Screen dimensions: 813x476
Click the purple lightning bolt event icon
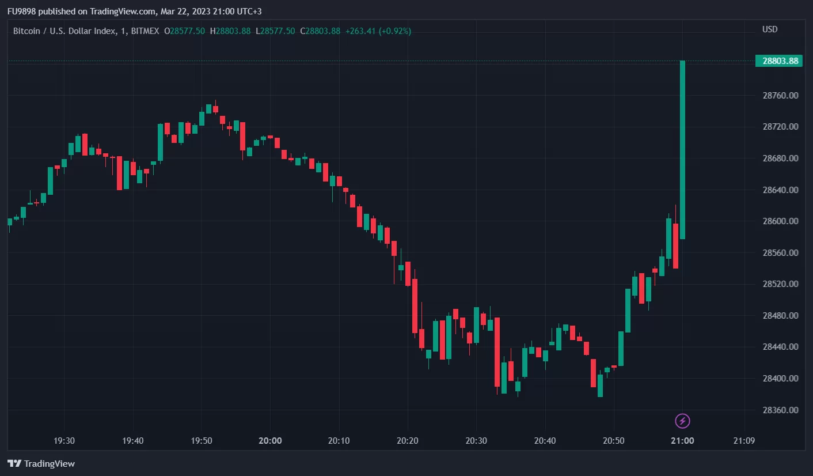point(682,421)
